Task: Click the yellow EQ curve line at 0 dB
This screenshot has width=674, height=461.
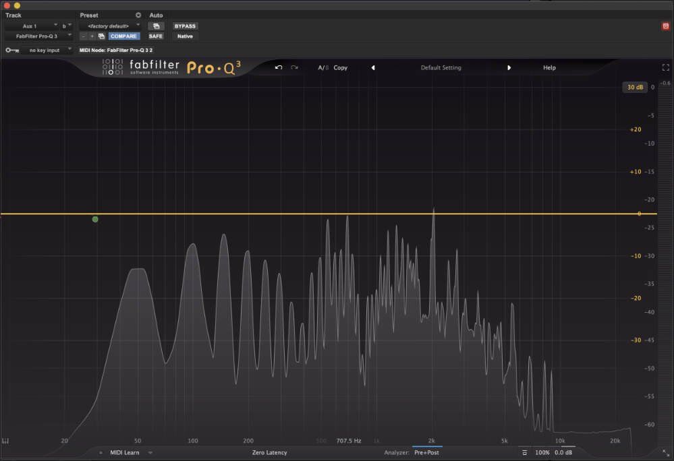Action: [329, 214]
